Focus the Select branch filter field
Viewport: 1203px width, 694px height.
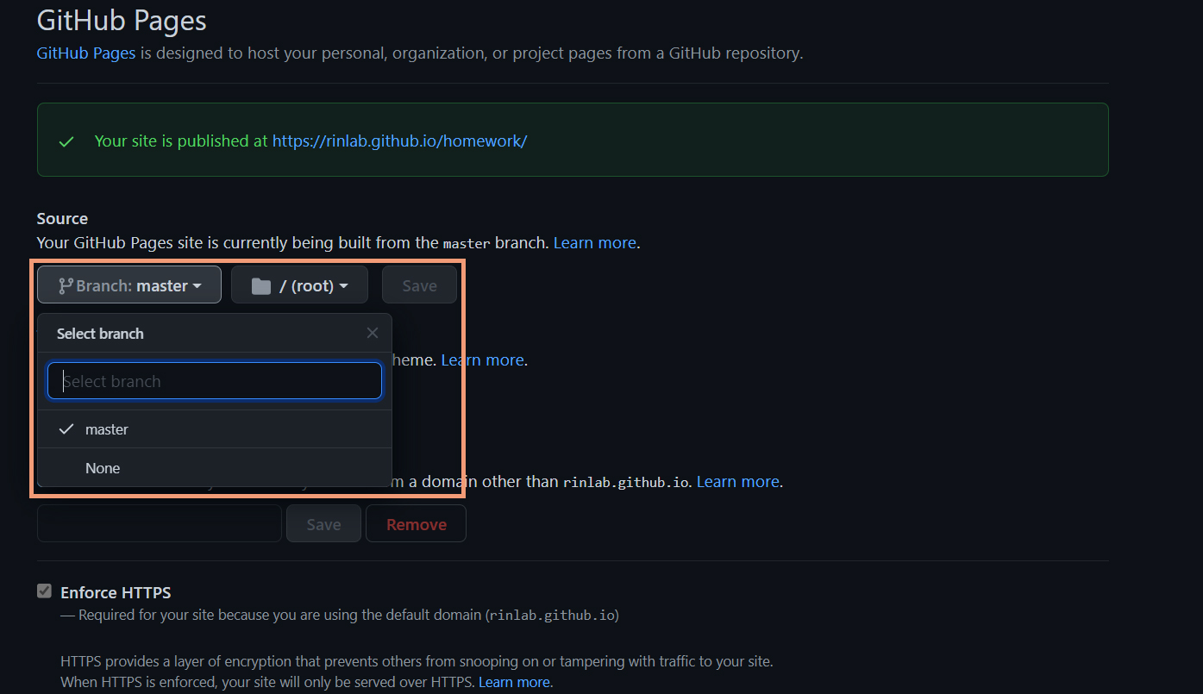[215, 381]
